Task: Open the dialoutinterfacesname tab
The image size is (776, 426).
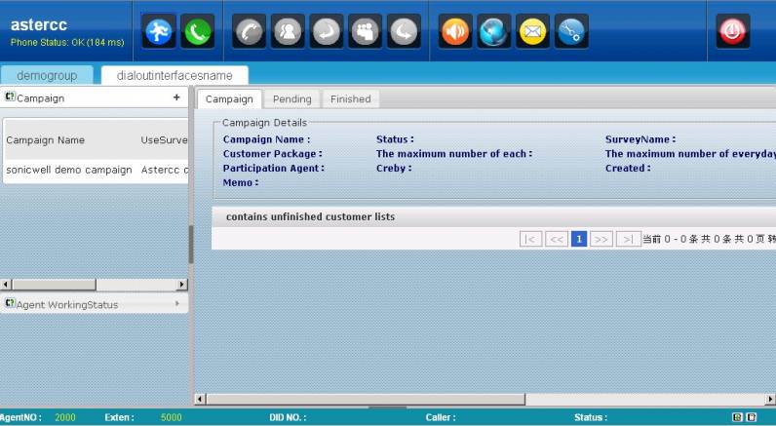Action: (175, 75)
